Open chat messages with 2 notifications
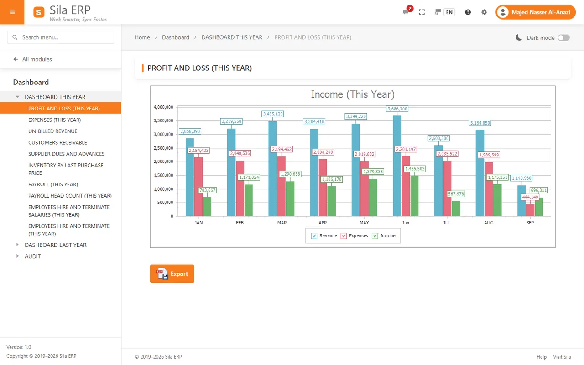The height and width of the screenshot is (365, 584). coord(406,12)
